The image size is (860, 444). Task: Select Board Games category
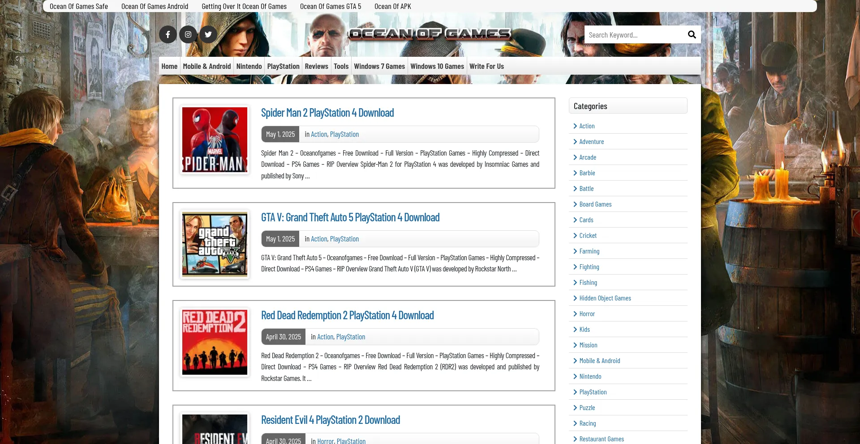coord(595,204)
